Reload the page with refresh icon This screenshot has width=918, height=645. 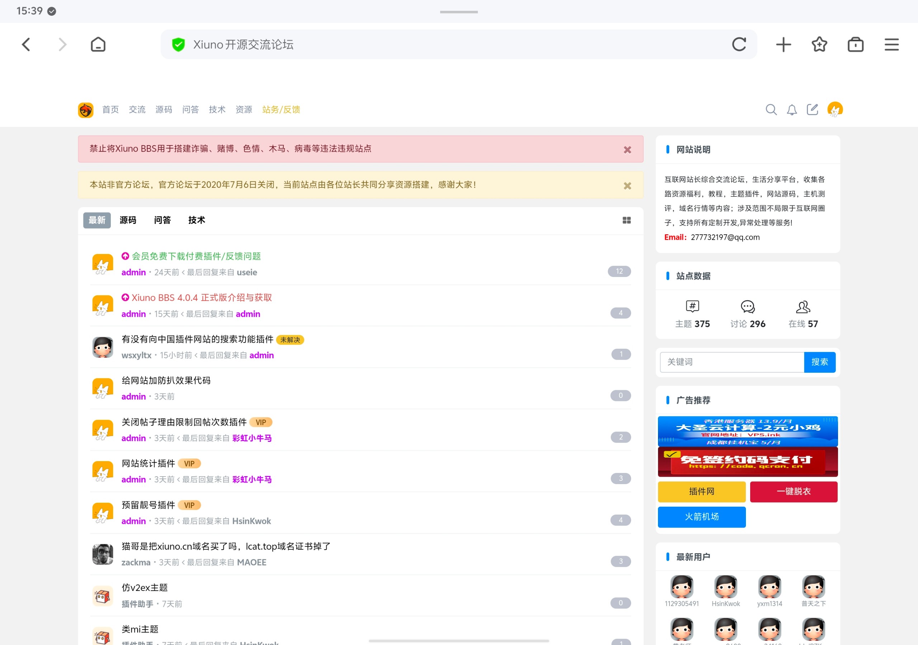pos(738,44)
